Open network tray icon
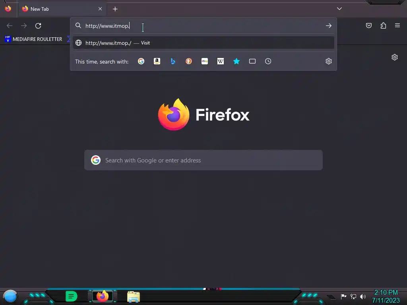This screenshot has height=305, width=407. coord(353,296)
